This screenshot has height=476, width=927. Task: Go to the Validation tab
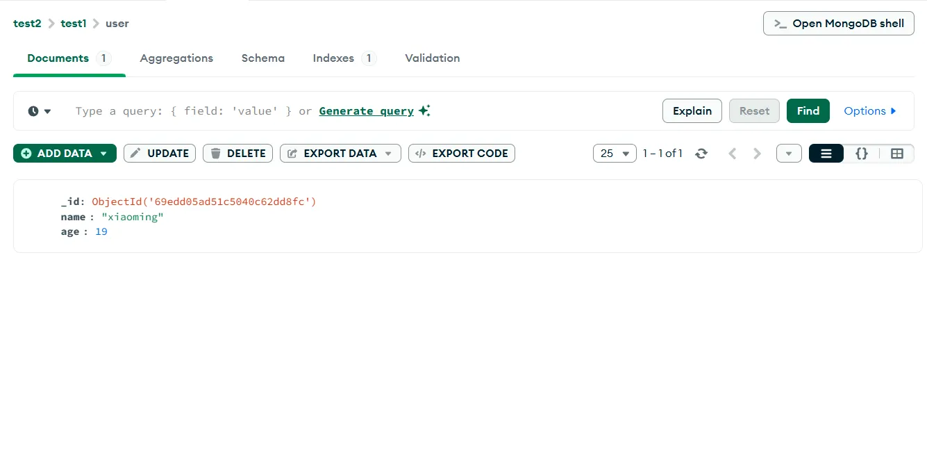click(x=432, y=58)
